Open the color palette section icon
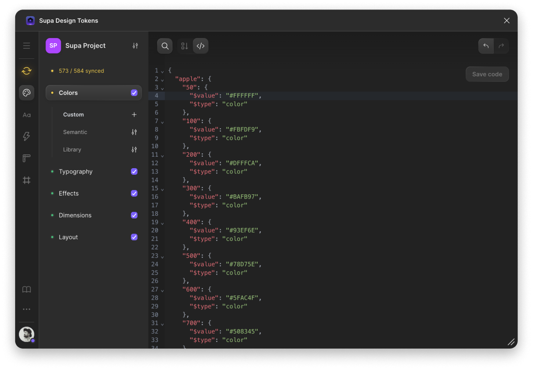533x370 pixels. (27, 93)
